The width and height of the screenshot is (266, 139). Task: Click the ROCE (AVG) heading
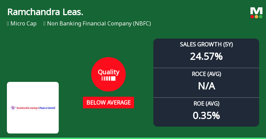[x=206, y=74]
